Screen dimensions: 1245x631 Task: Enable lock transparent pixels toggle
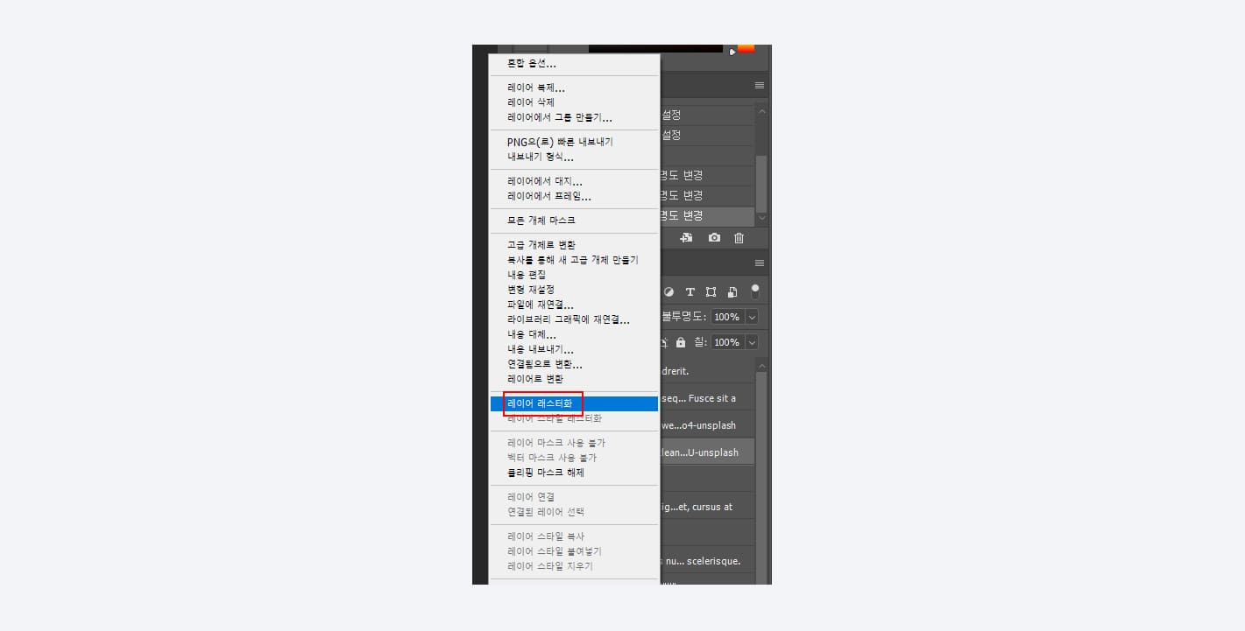pos(664,341)
